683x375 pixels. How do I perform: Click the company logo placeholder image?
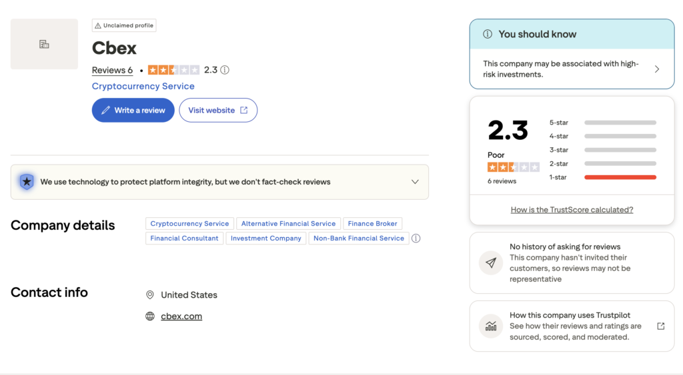point(45,44)
